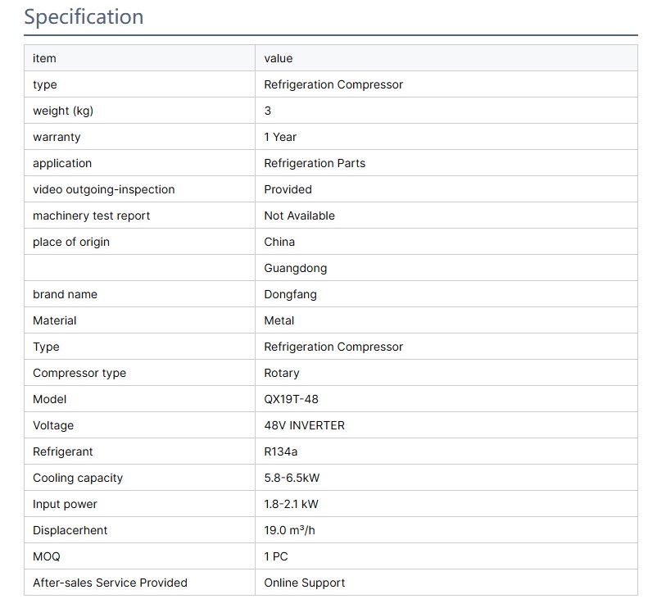Select the 'Dongfang' brand name value

click(x=290, y=294)
